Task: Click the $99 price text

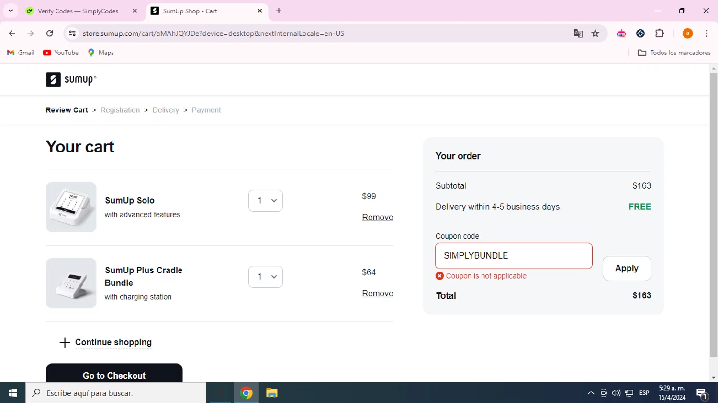Action: pos(369,196)
